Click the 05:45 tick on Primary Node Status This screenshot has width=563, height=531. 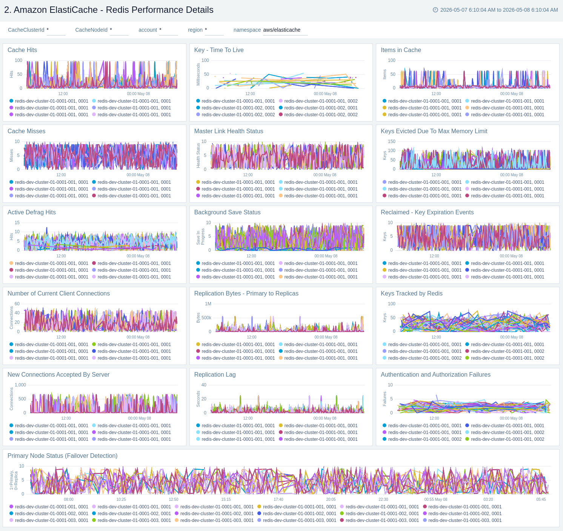541,499
